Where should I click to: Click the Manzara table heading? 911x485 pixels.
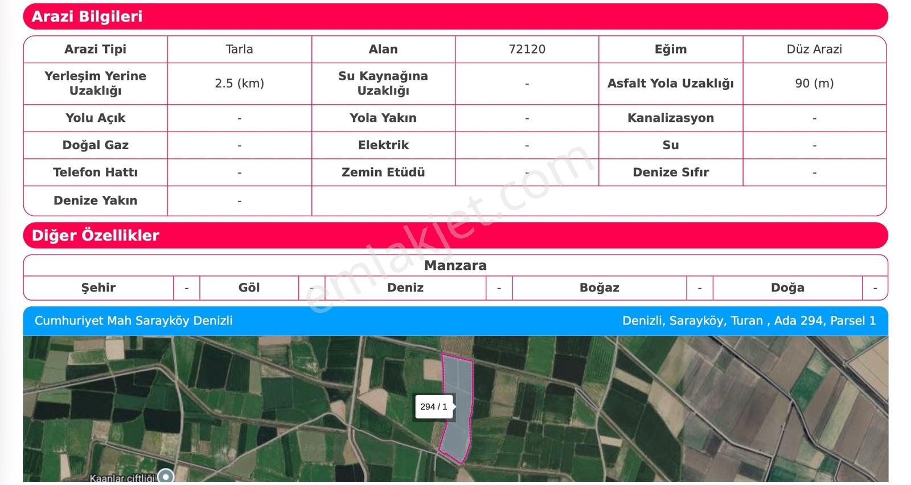455,266
